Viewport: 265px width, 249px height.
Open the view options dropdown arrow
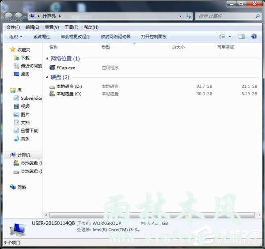pyautogui.click(x=230, y=36)
